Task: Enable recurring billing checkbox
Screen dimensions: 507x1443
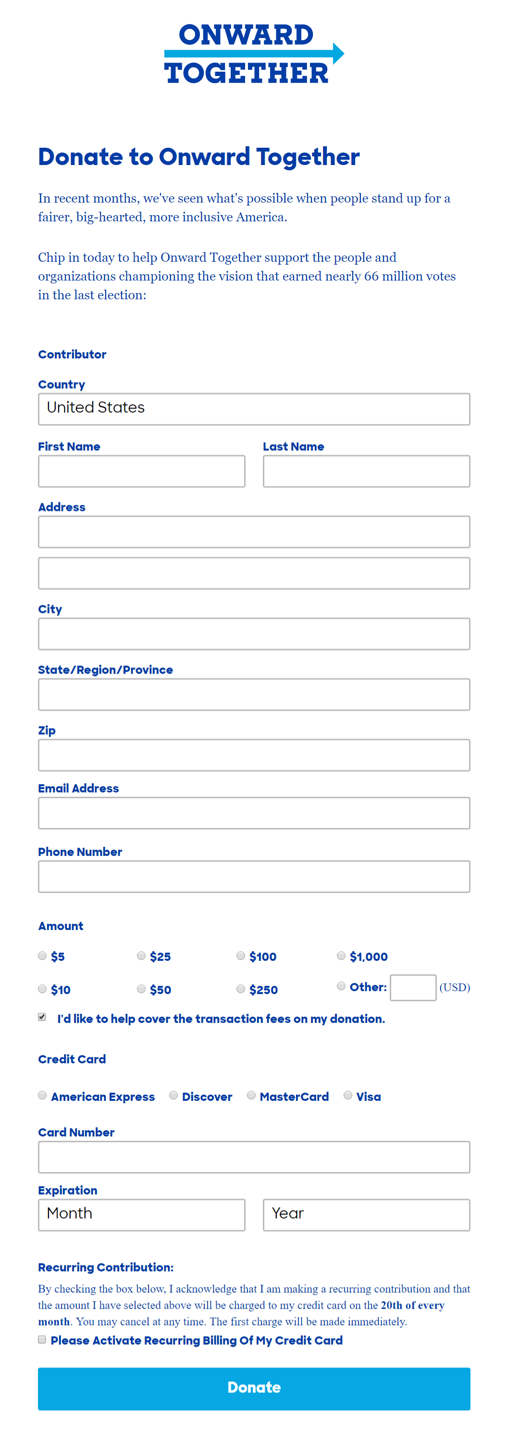Action: (42, 1340)
